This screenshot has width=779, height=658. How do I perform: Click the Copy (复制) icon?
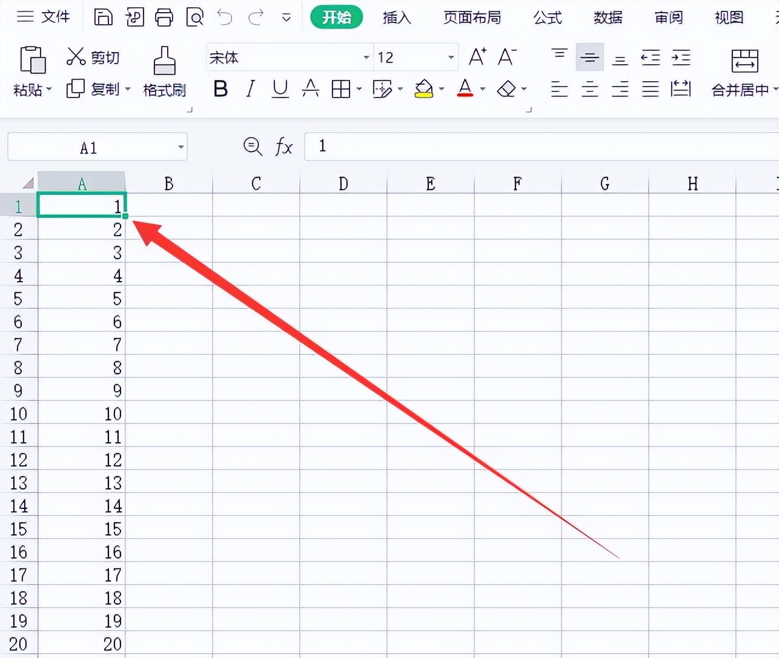tap(76, 89)
